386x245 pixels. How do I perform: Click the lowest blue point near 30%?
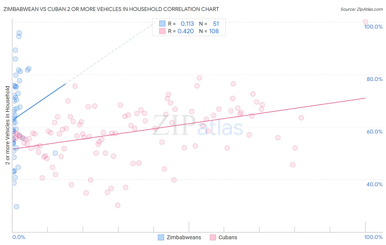click(16, 207)
